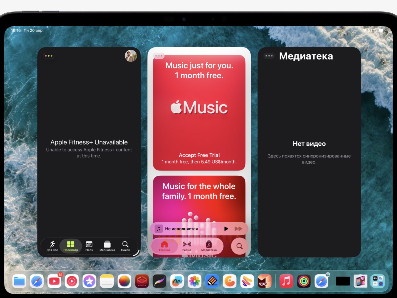397x298 pixels.
Task: Open the profile avatar in Fitness window
Action: (x=131, y=56)
